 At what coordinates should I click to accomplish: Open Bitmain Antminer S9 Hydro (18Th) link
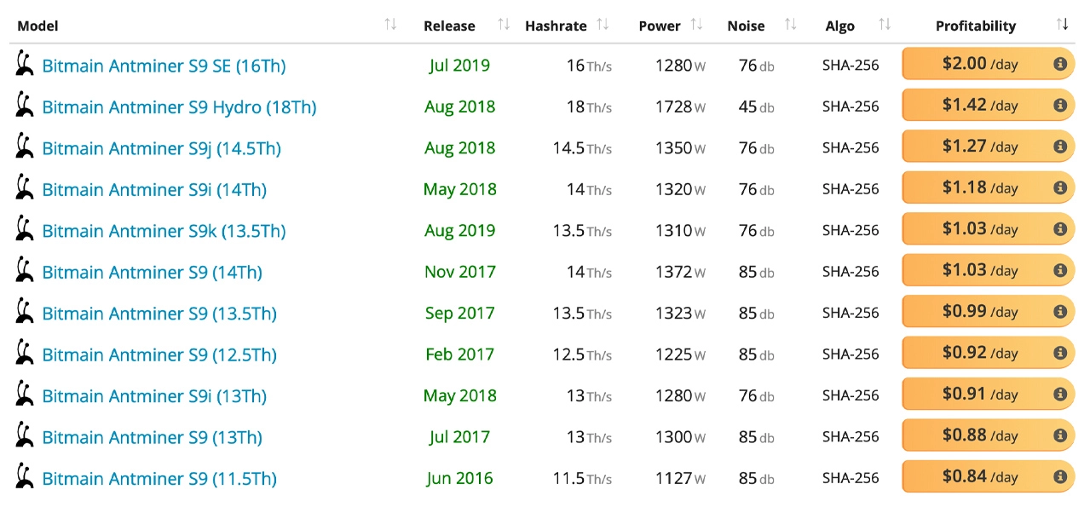click(x=179, y=107)
